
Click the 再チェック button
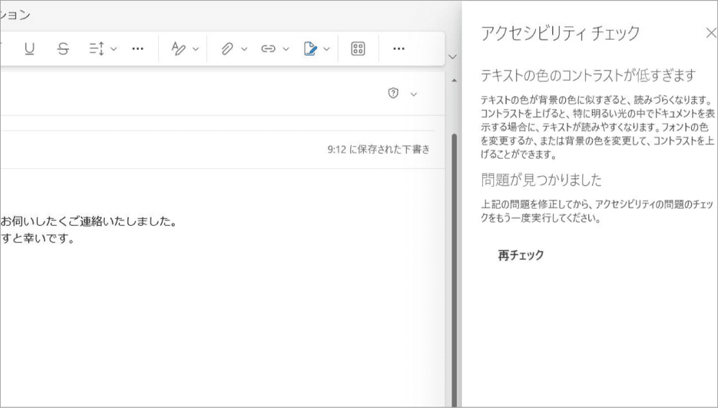point(521,255)
